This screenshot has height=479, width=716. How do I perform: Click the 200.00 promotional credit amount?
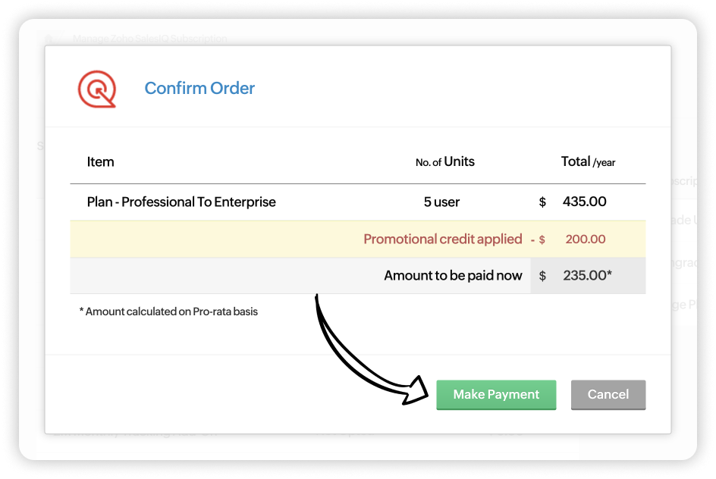tap(586, 239)
